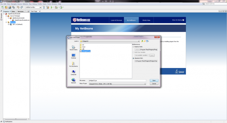Collapse the DigitalOutputExample project node
This screenshot has height=123, width=227.
pyautogui.click(x=4, y=14)
